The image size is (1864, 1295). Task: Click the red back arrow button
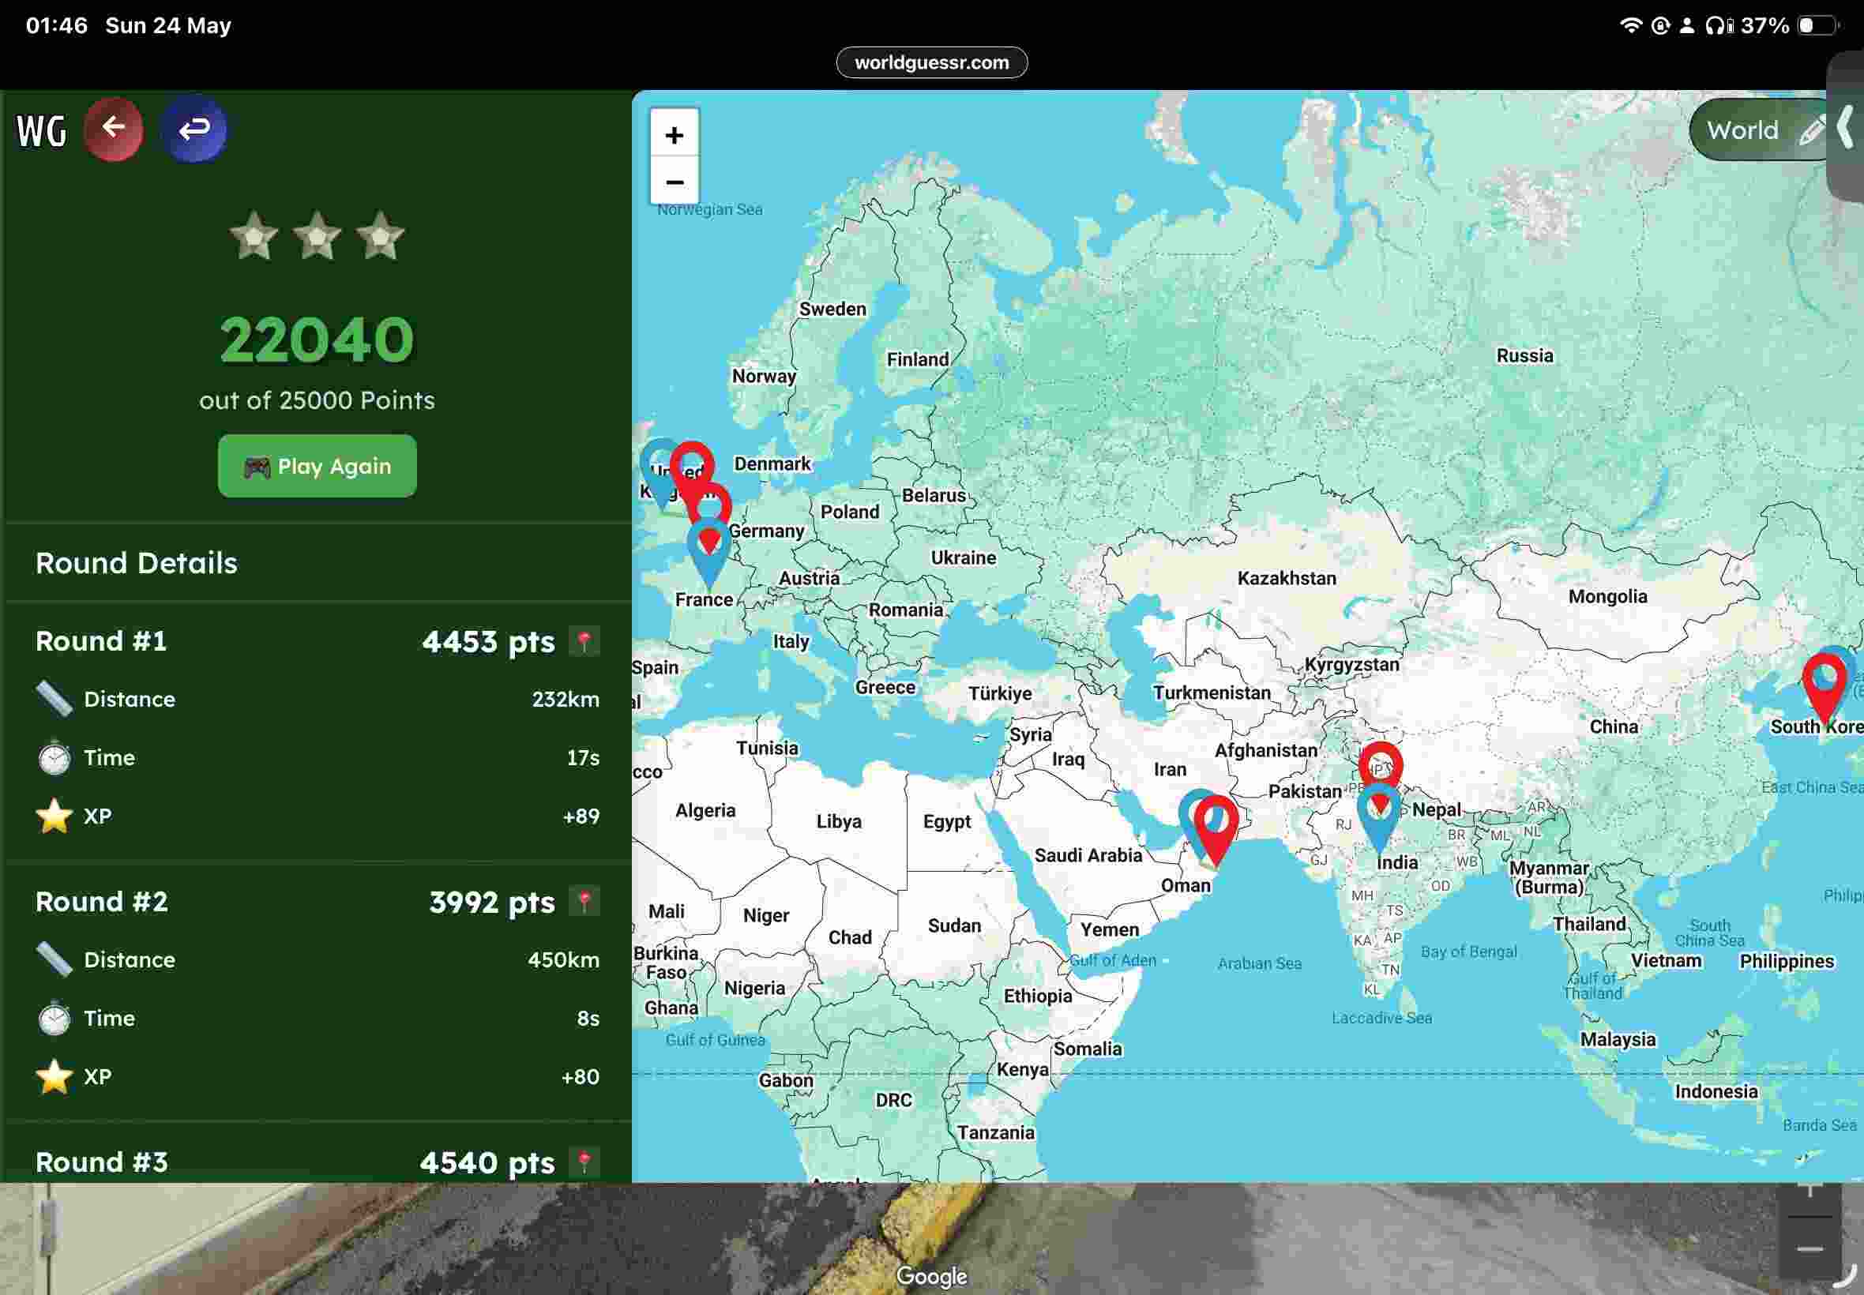[x=114, y=128]
